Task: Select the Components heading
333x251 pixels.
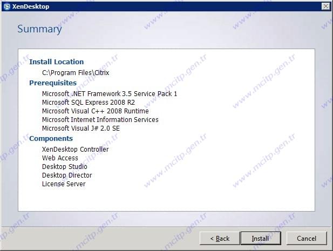Action: point(51,138)
